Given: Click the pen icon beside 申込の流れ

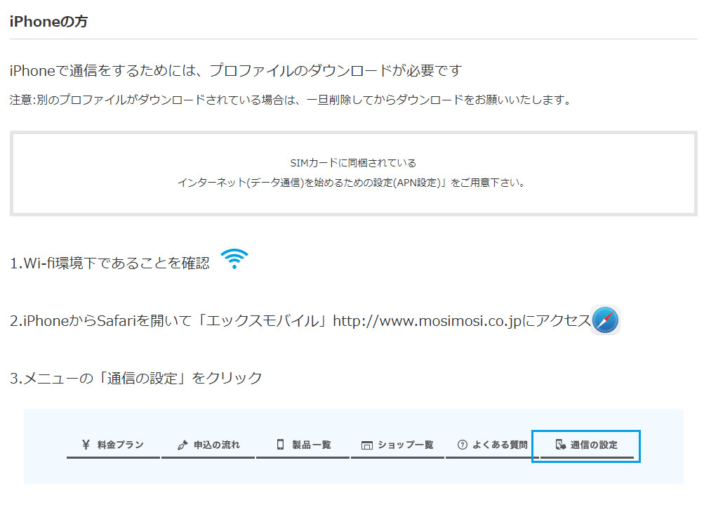Looking at the screenshot, I should click(x=182, y=445).
